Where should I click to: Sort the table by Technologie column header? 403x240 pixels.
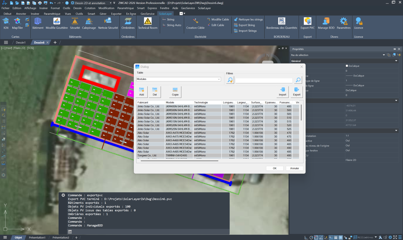(x=207, y=102)
